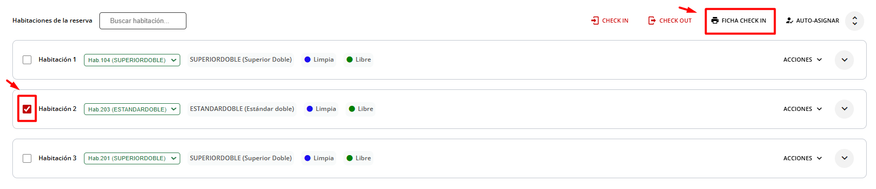The image size is (876, 189).
Task: Toggle the up-down arrows round button
Action: point(854,21)
